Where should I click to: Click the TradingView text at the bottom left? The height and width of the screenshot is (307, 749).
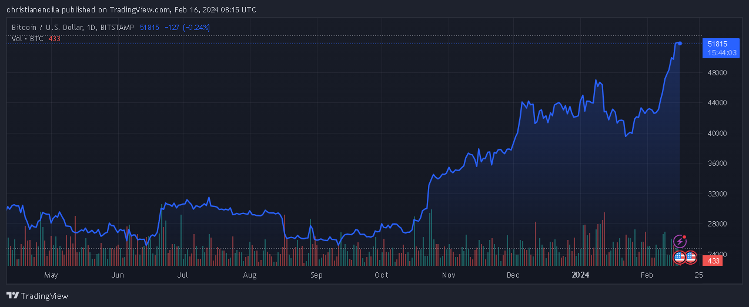click(x=44, y=296)
